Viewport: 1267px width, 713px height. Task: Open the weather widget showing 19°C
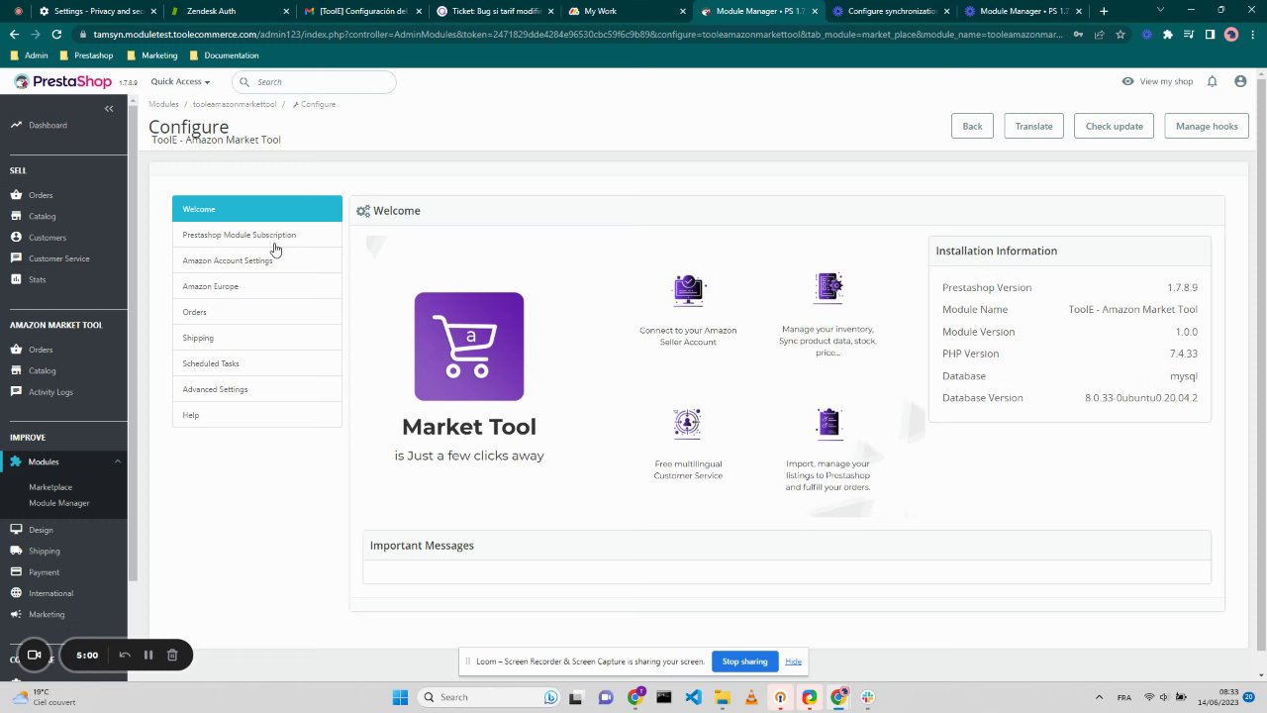(42, 697)
